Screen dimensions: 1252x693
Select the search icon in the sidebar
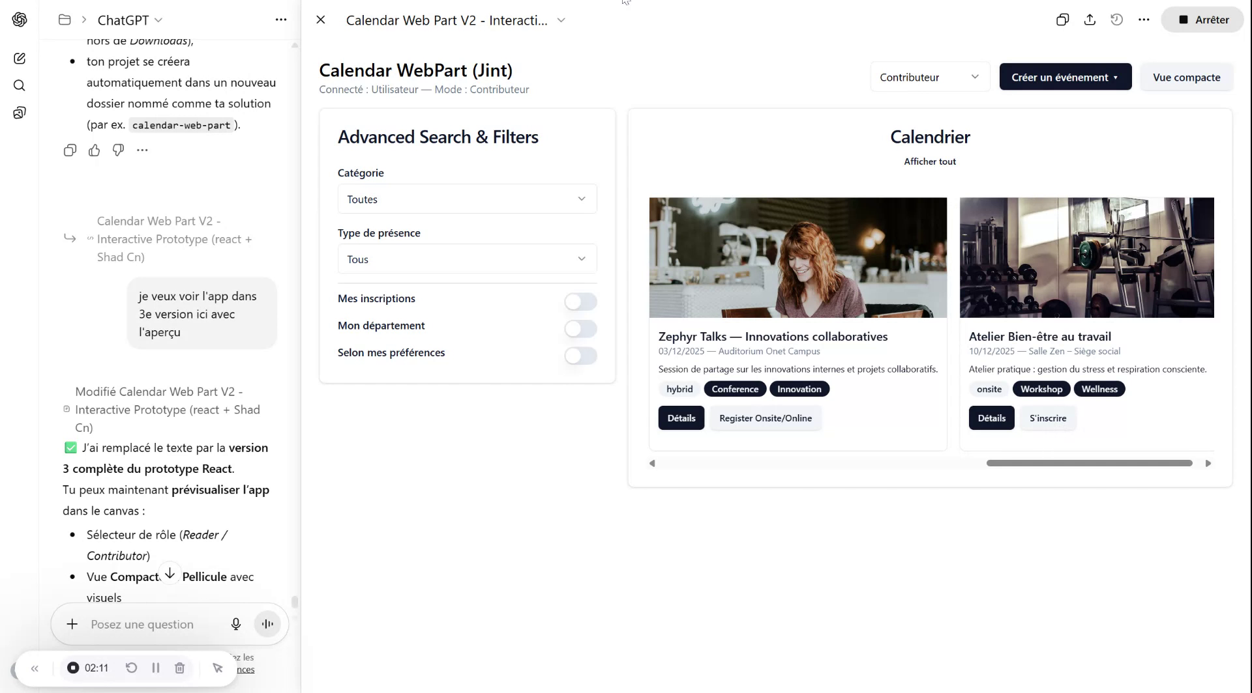[x=20, y=85]
